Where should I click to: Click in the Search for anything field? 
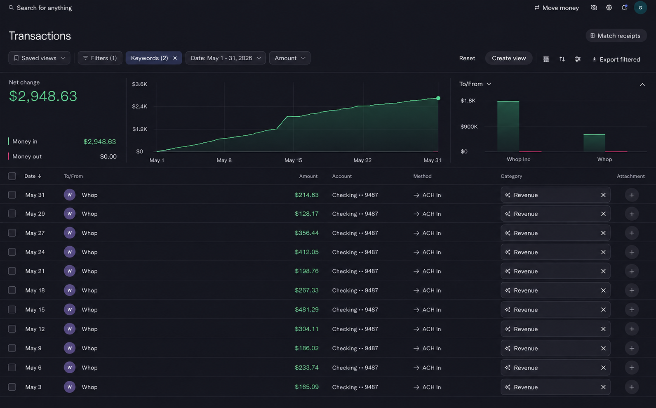coord(44,8)
